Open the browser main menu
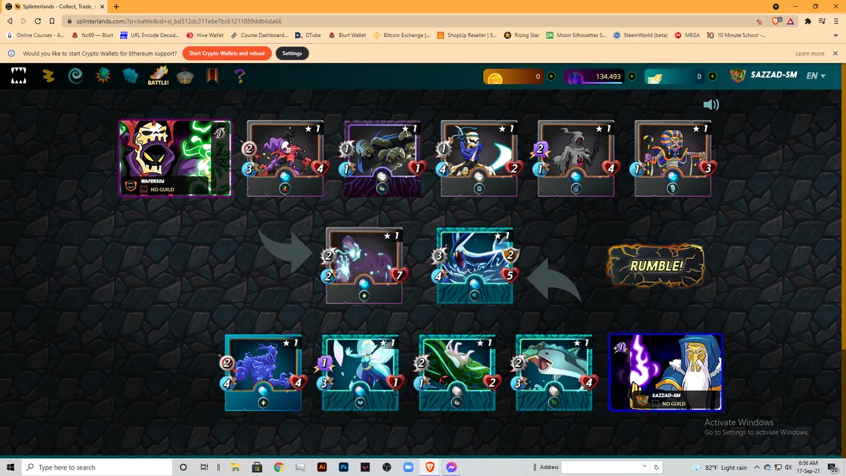The image size is (846, 476). pyautogui.click(x=835, y=21)
